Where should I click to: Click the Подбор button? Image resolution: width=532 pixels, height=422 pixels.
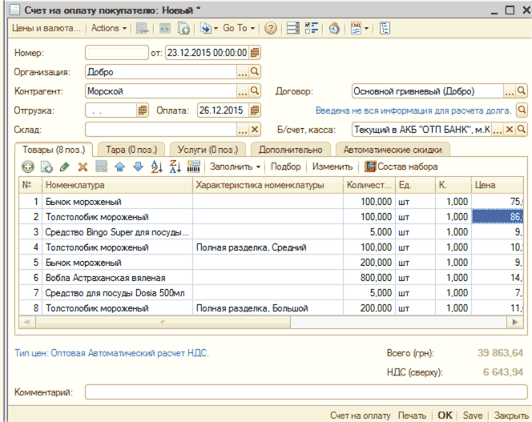click(286, 167)
